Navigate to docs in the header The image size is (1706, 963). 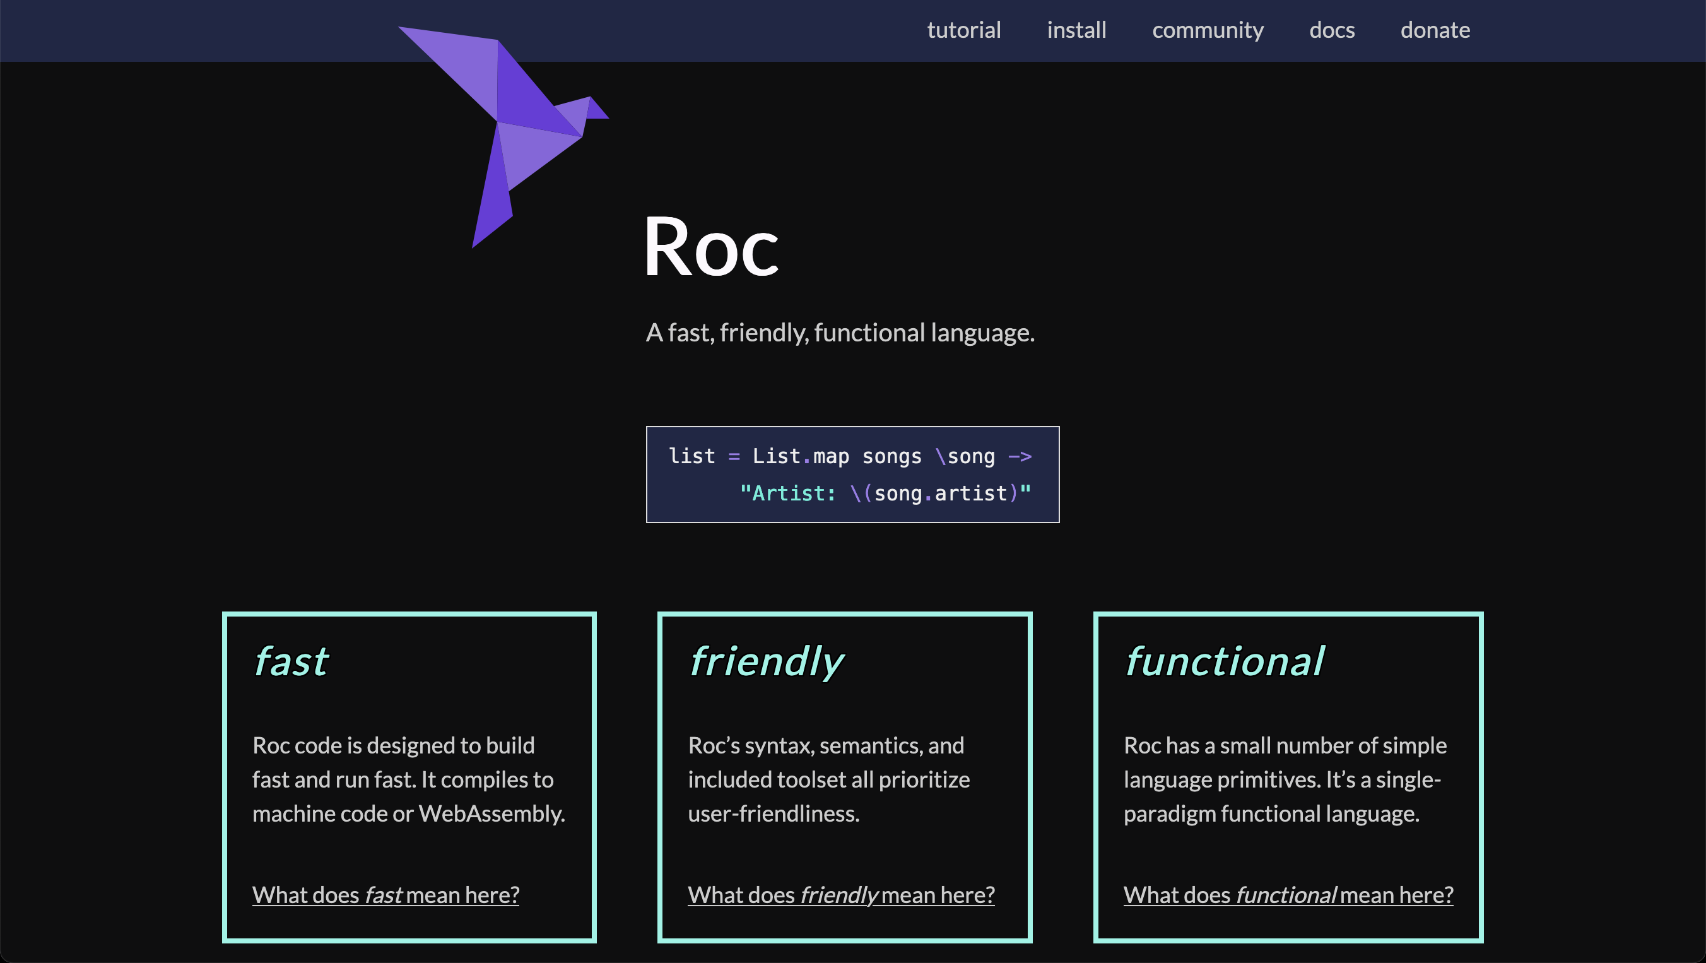(x=1332, y=30)
